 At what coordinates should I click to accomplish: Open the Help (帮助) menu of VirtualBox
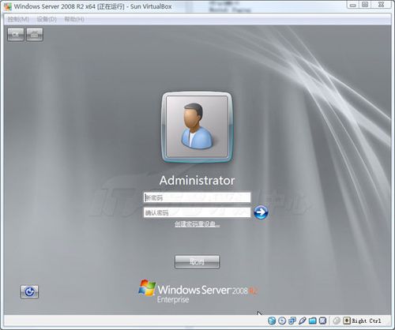tap(74, 19)
